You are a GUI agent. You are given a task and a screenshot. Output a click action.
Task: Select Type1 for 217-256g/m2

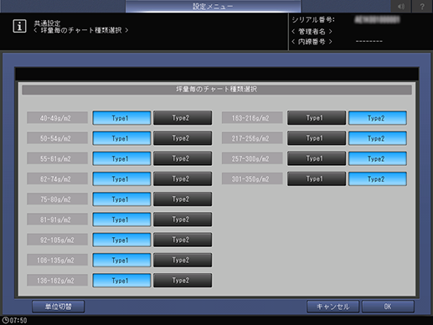click(317, 138)
